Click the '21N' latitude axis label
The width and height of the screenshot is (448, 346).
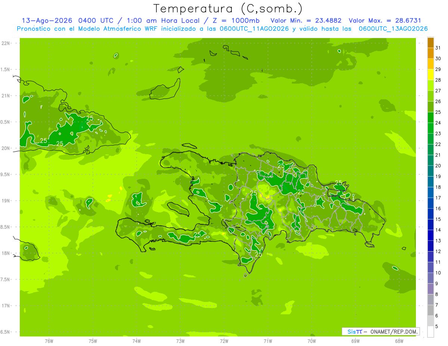[x=6, y=96]
